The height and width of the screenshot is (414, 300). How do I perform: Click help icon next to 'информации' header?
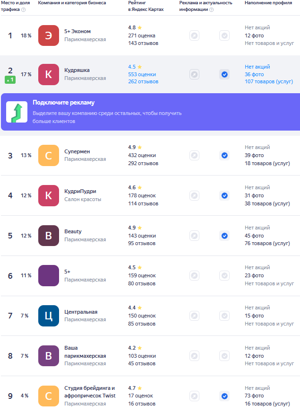click(212, 10)
